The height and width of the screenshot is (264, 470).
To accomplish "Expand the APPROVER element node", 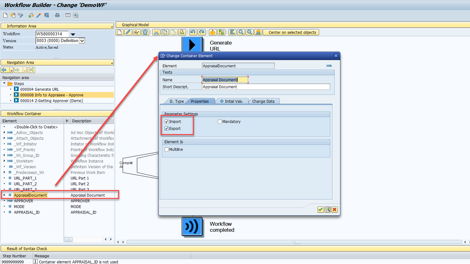I will click(4, 201).
